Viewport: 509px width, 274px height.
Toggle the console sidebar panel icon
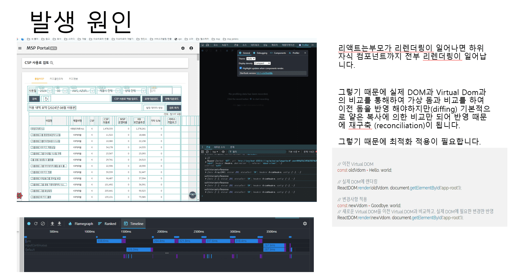coord(202,152)
